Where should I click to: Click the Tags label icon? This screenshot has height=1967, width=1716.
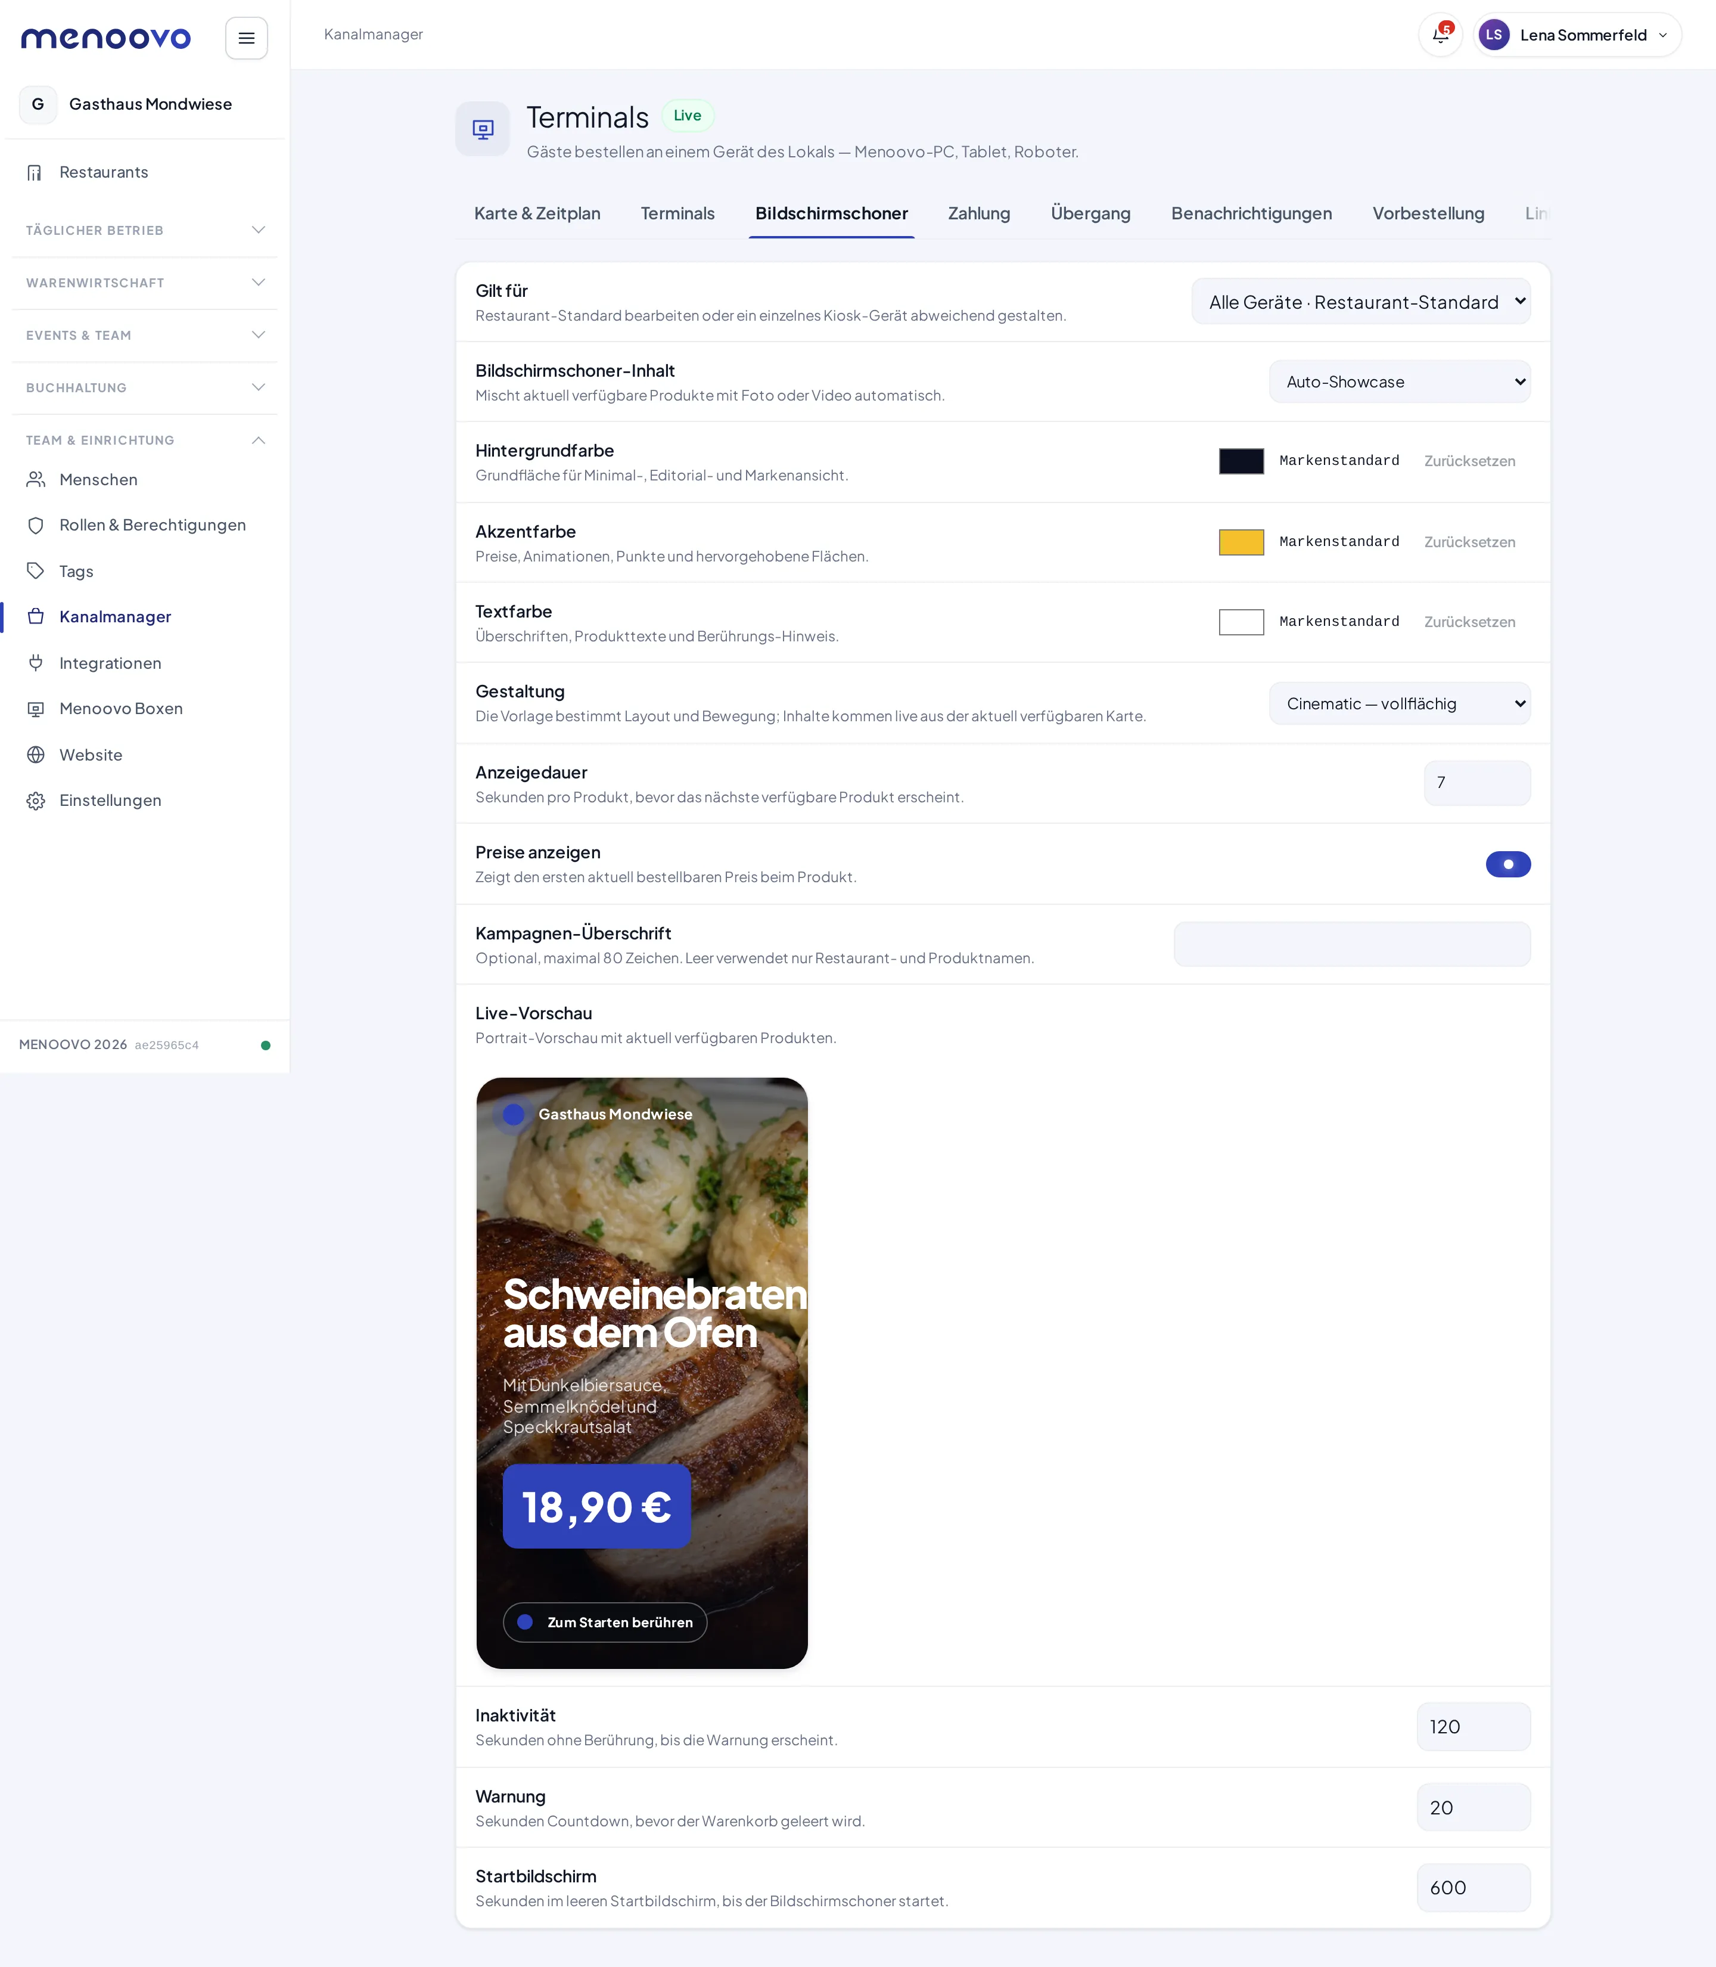35,571
